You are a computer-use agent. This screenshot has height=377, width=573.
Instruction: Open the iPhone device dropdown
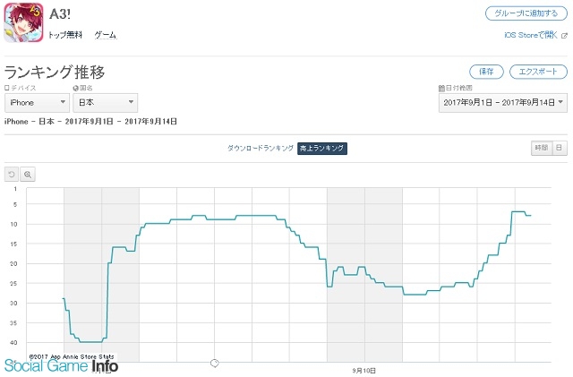click(37, 103)
